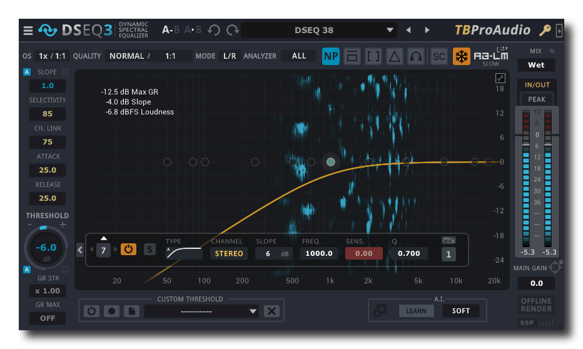
Task: Click the Q 0.700 field
Action: [x=408, y=253]
